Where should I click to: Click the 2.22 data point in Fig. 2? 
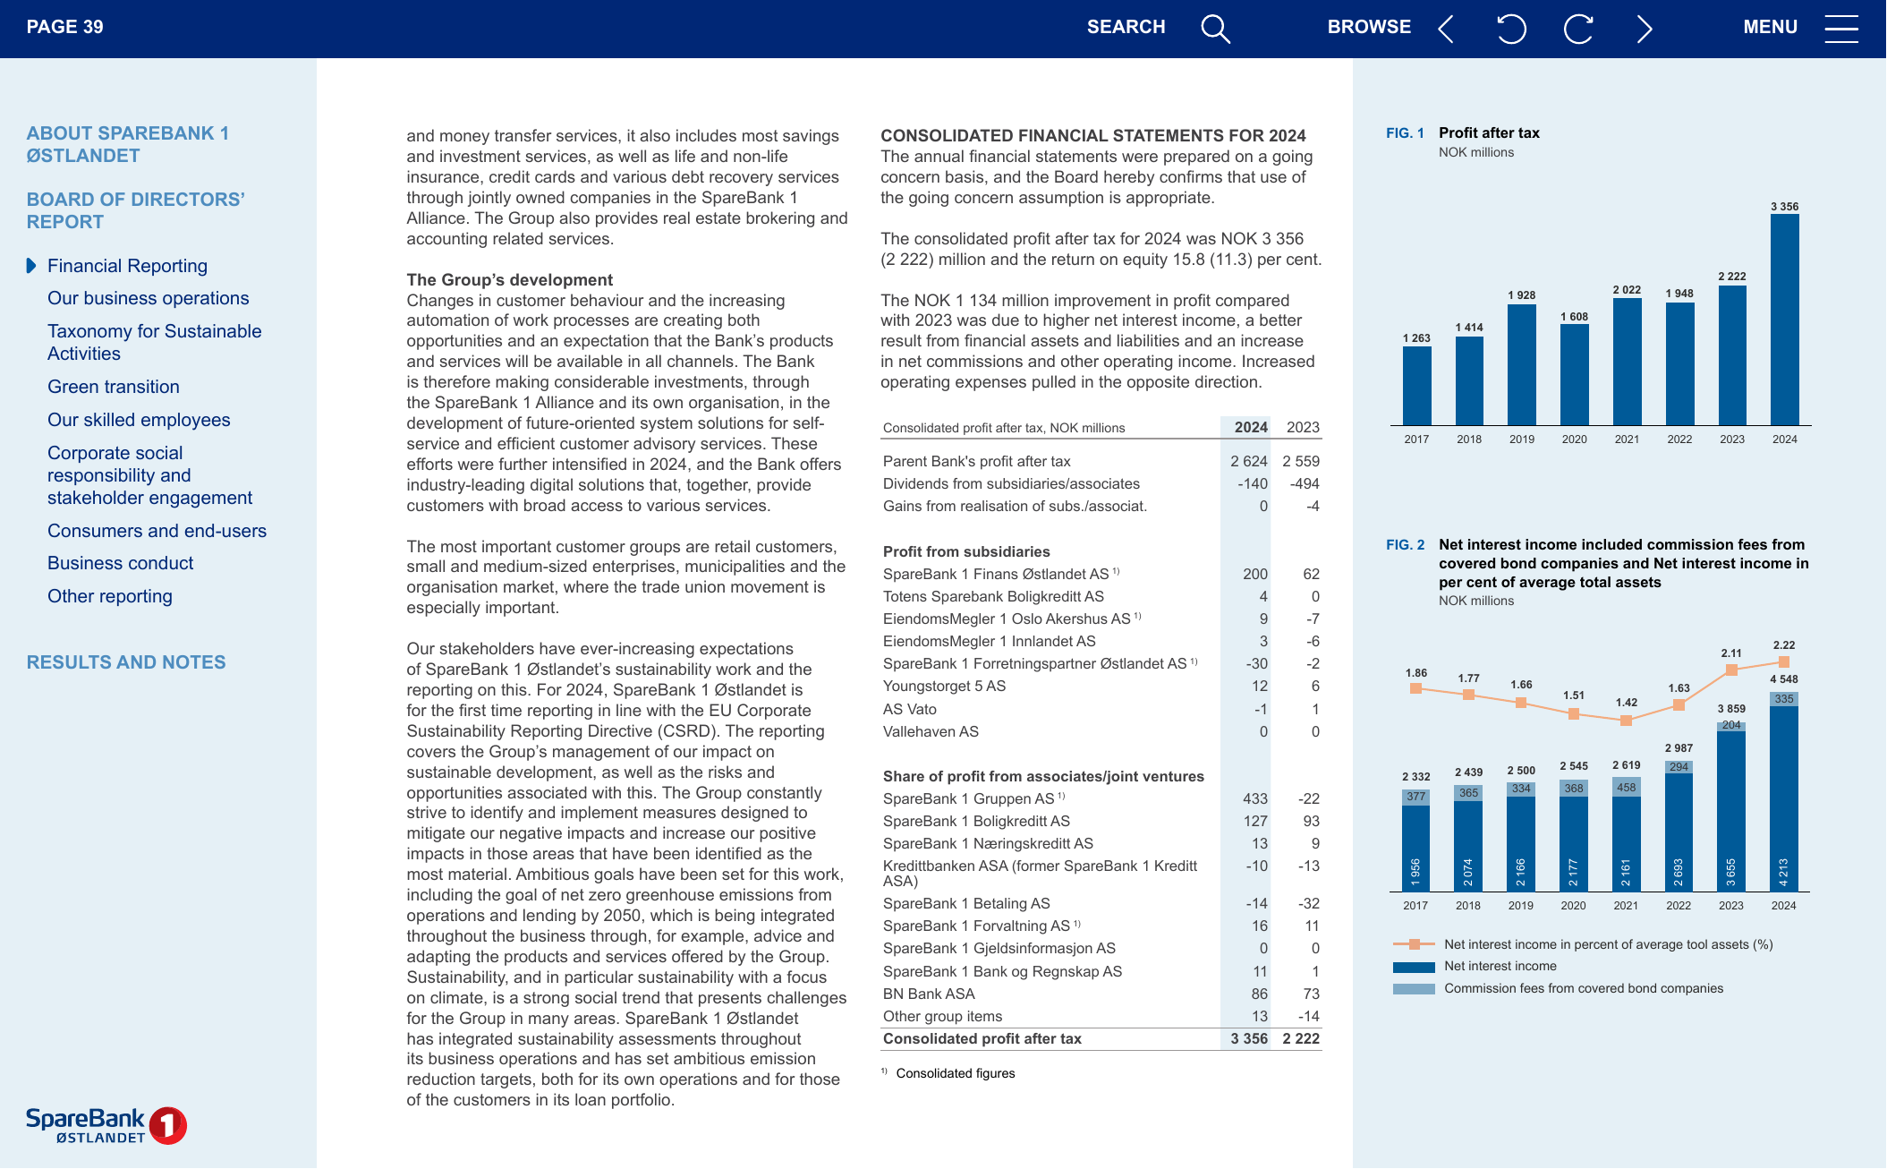[x=1783, y=662]
